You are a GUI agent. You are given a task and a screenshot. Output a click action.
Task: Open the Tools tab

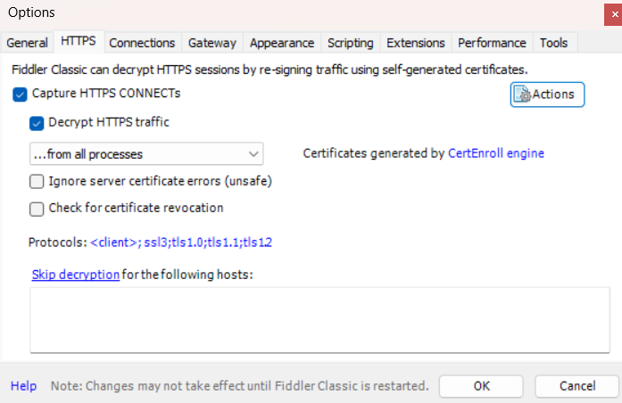click(x=554, y=43)
